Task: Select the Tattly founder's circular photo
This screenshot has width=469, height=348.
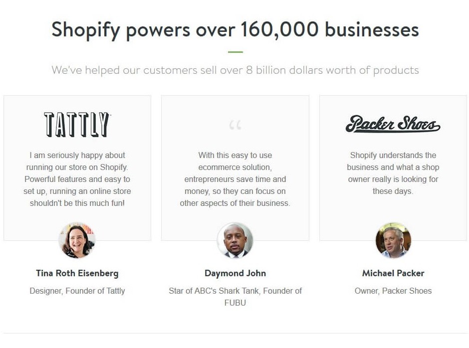Action: point(77,240)
